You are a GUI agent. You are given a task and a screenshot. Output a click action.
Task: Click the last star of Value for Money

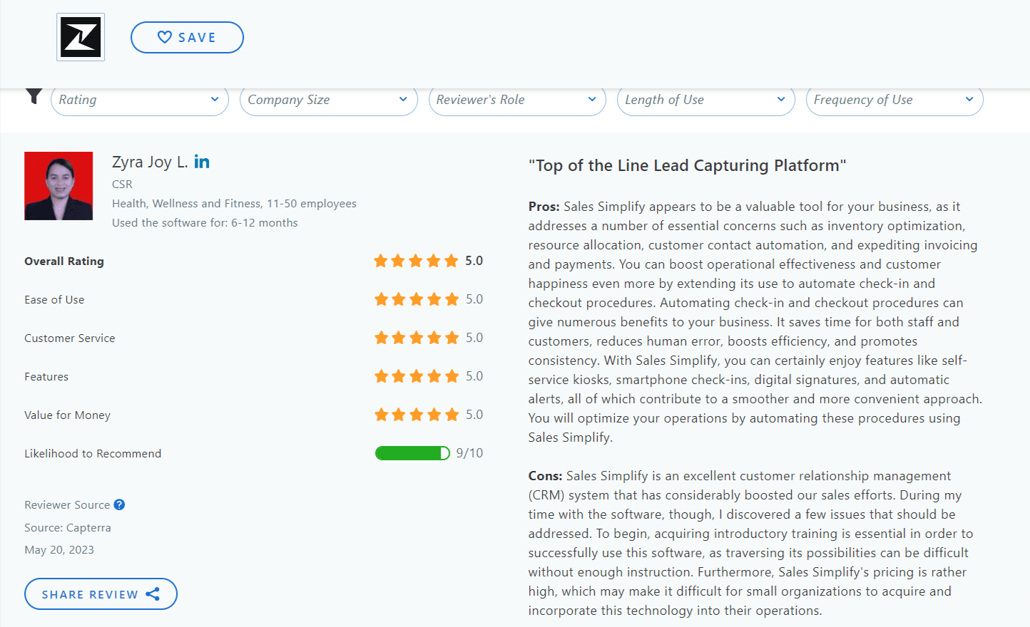[452, 414]
